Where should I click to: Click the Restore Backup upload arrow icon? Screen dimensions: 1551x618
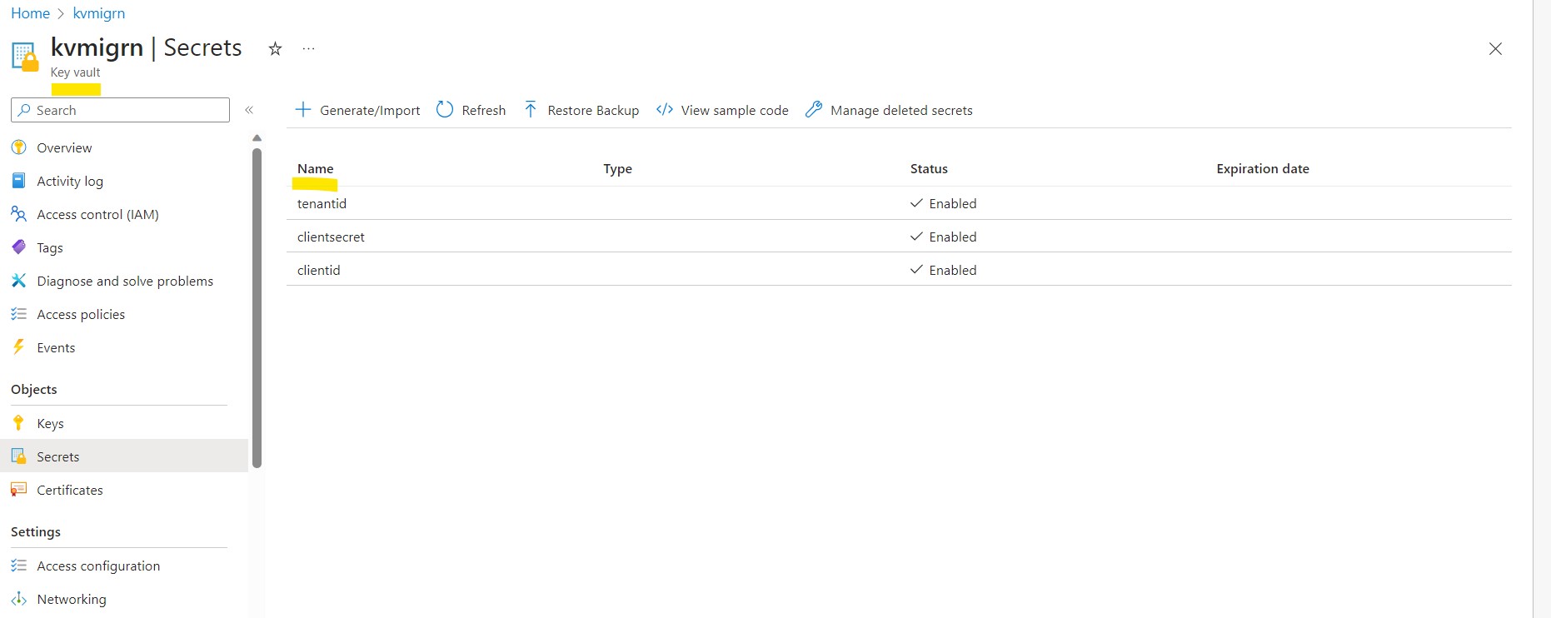point(531,110)
